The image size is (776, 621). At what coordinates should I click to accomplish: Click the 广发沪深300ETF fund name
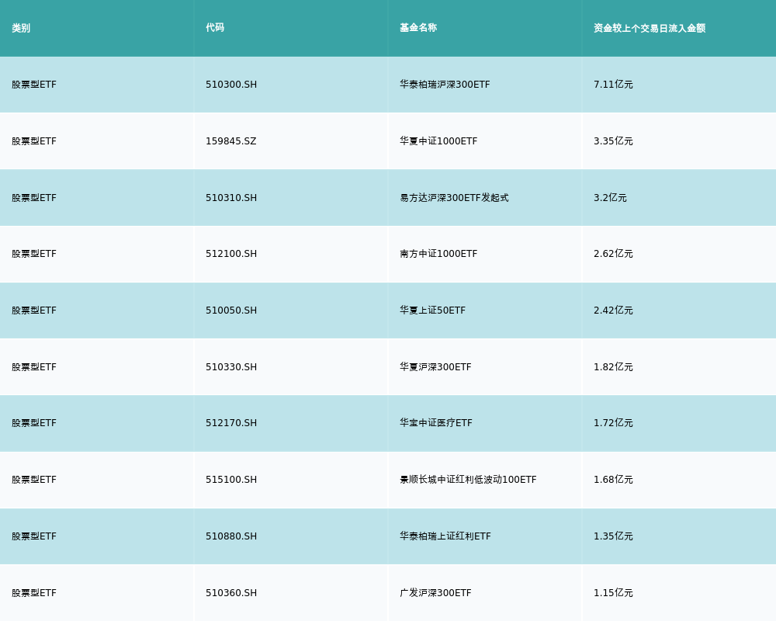pyautogui.click(x=435, y=593)
